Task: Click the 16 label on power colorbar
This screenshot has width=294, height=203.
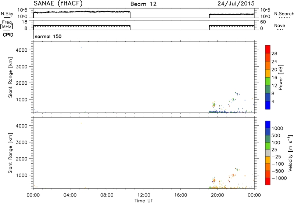Action: pyautogui.click(x=274, y=78)
